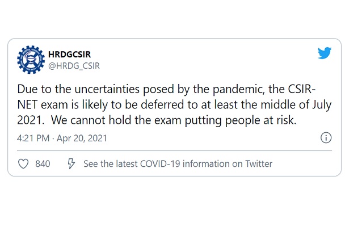Image resolution: width=362 pixels, height=227 pixels.
Task: Click the 4:21 PM time stamp
Action: tap(34, 138)
